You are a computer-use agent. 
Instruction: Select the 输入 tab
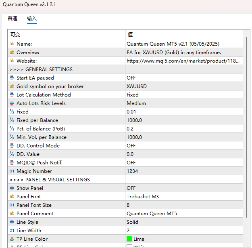(32, 19)
